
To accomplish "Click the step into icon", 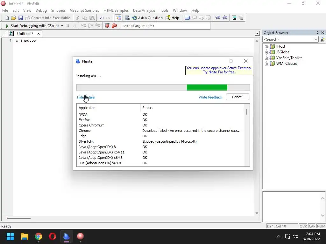I will point(83,26).
